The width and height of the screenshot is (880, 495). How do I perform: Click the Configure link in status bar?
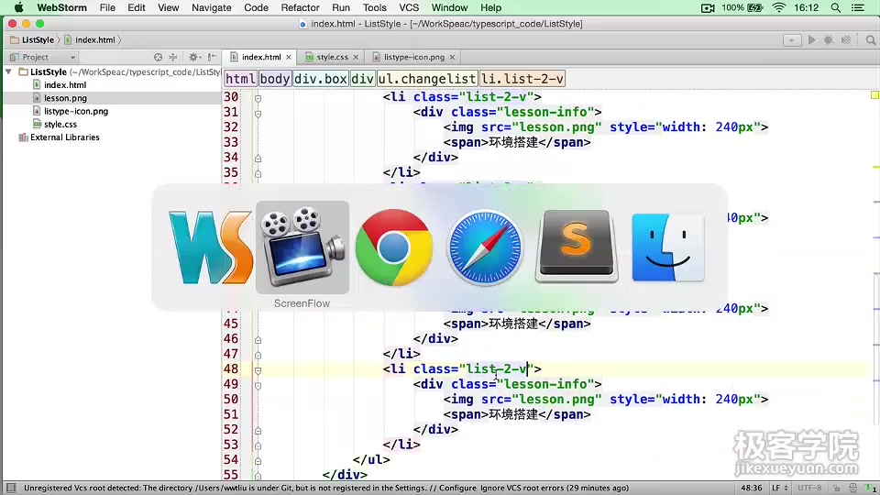[x=457, y=489]
